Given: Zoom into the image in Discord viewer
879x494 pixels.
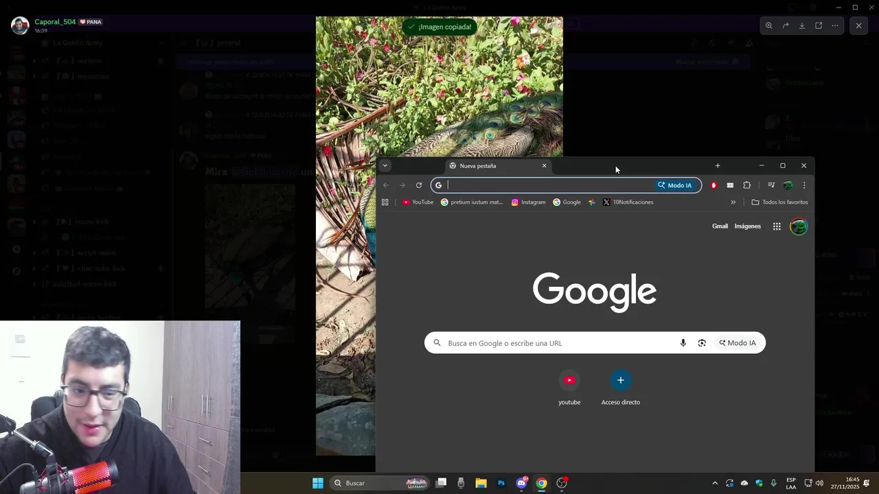Looking at the screenshot, I should (768, 25).
